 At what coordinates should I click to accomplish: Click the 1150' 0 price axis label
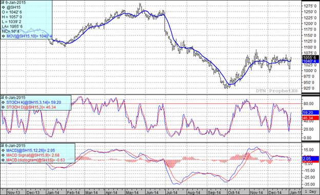click(310, 35)
